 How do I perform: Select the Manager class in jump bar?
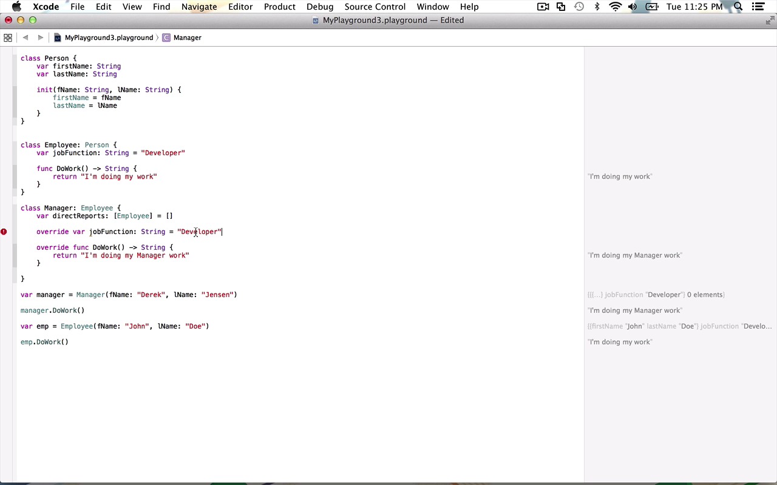182,38
